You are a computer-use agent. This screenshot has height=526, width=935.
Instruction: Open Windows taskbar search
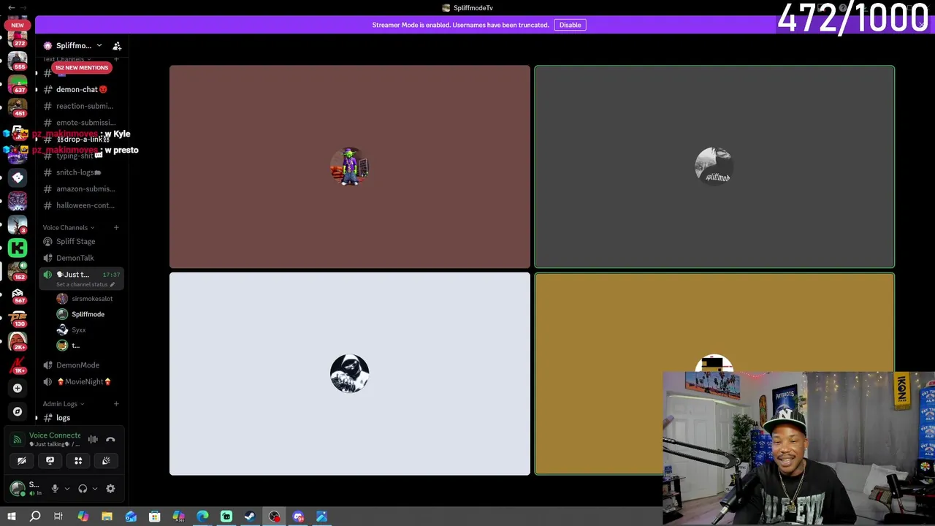[x=35, y=517]
